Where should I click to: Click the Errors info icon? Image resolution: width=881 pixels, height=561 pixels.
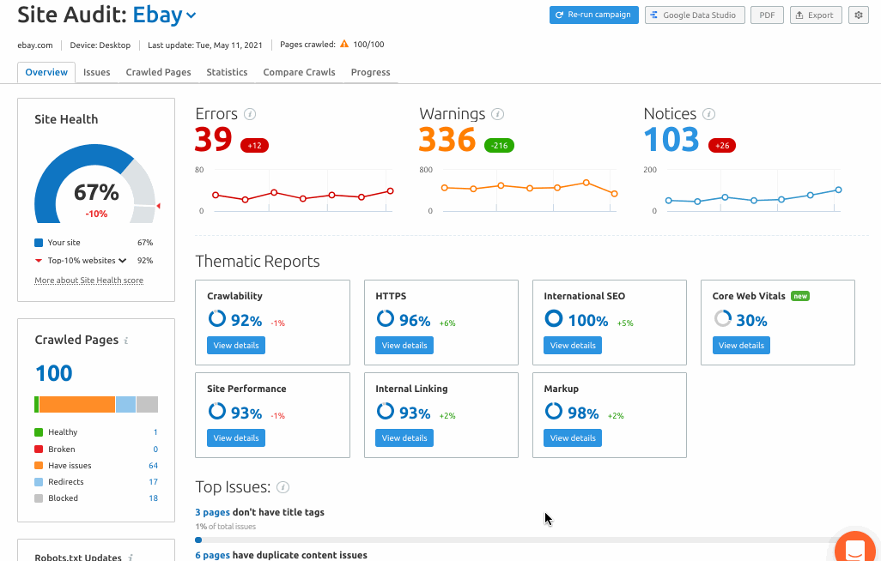click(250, 114)
